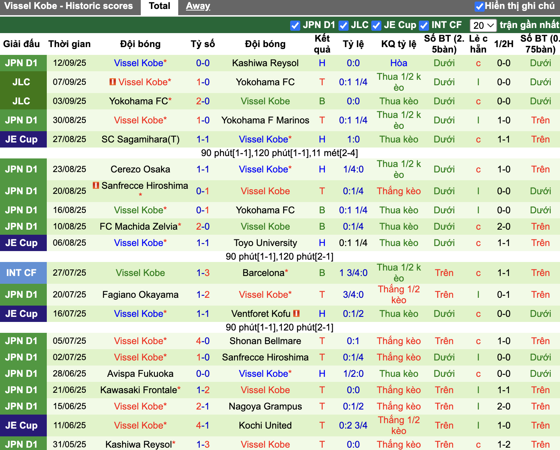The image size is (560, 450).
Task: Open Kochi United team link
Action: coord(265,425)
